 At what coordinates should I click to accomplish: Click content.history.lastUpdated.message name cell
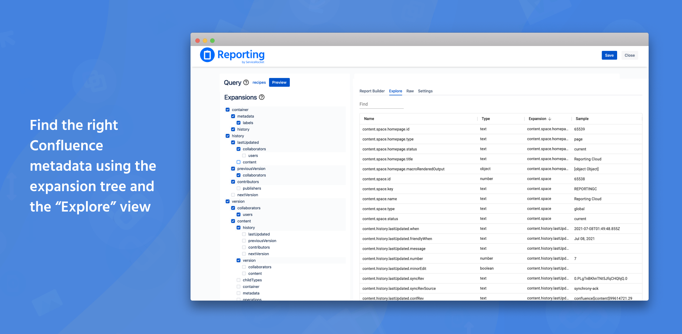click(394, 249)
